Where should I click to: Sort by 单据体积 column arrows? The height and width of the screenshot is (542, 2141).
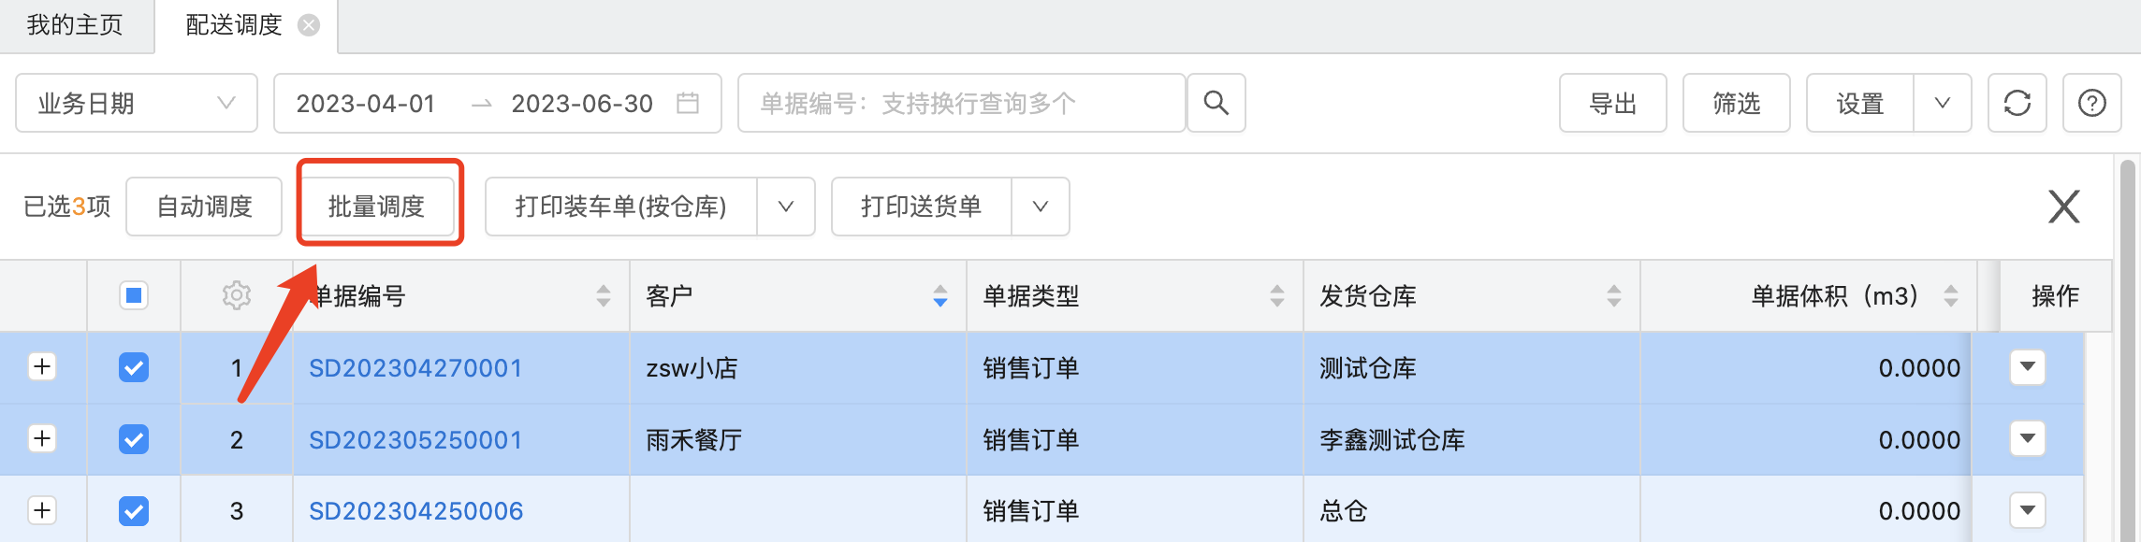click(1951, 296)
